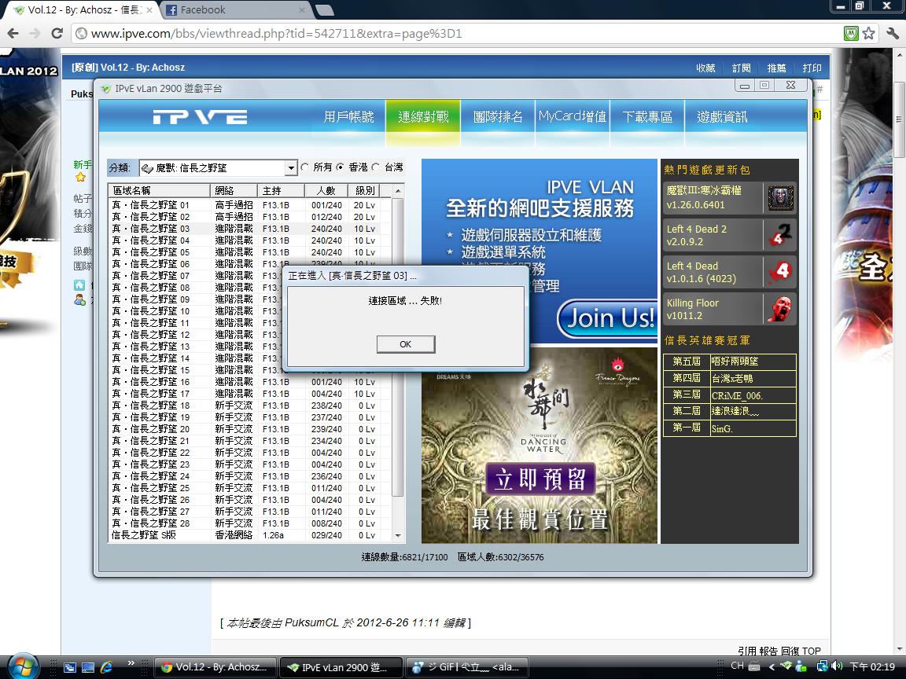Screen dimensions: 906x679
Task: Open the 用戶帳號 tab
Action: [348, 117]
